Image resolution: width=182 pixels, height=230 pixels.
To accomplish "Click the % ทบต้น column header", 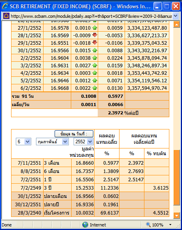I will point(157,154).
